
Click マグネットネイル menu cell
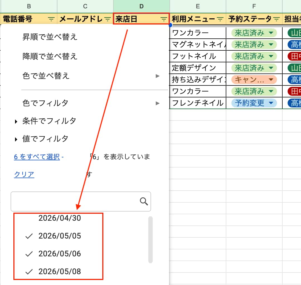point(198,45)
